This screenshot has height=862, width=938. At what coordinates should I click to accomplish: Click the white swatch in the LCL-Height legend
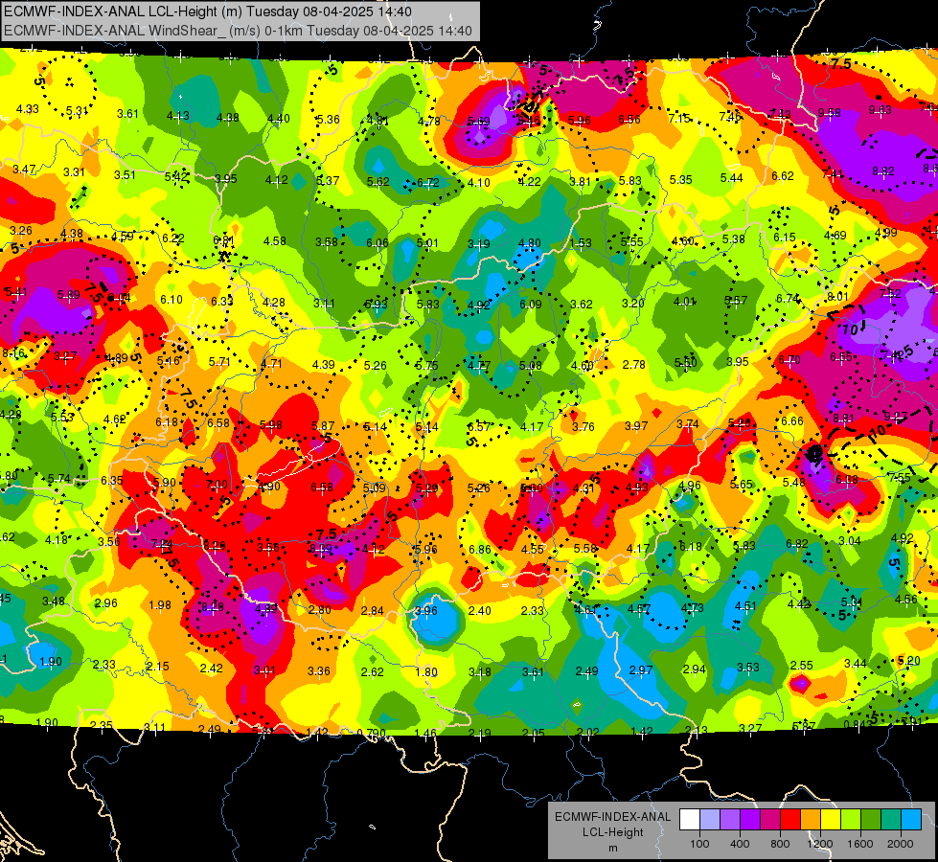click(x=690, y=820)
